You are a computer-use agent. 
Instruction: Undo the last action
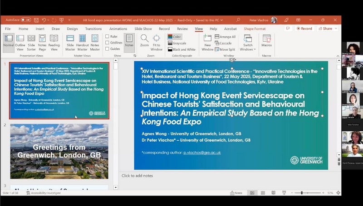(x=44, y=20)
